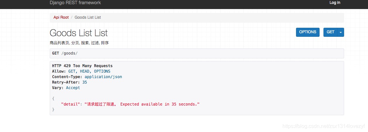Click the Log in link
Image resolution: width=368 pixels, height=132 pixels.
click(335, 3)
